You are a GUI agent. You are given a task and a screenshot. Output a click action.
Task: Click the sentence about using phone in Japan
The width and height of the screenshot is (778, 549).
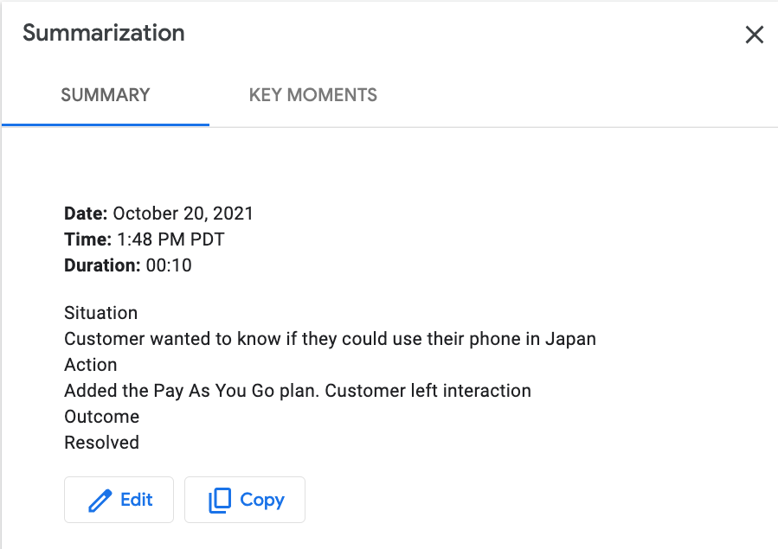pyautogui.click(x=330, y=339)
